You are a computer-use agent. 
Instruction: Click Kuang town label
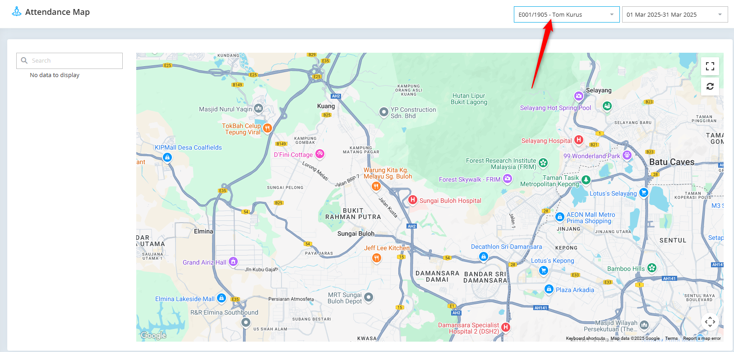326,106
